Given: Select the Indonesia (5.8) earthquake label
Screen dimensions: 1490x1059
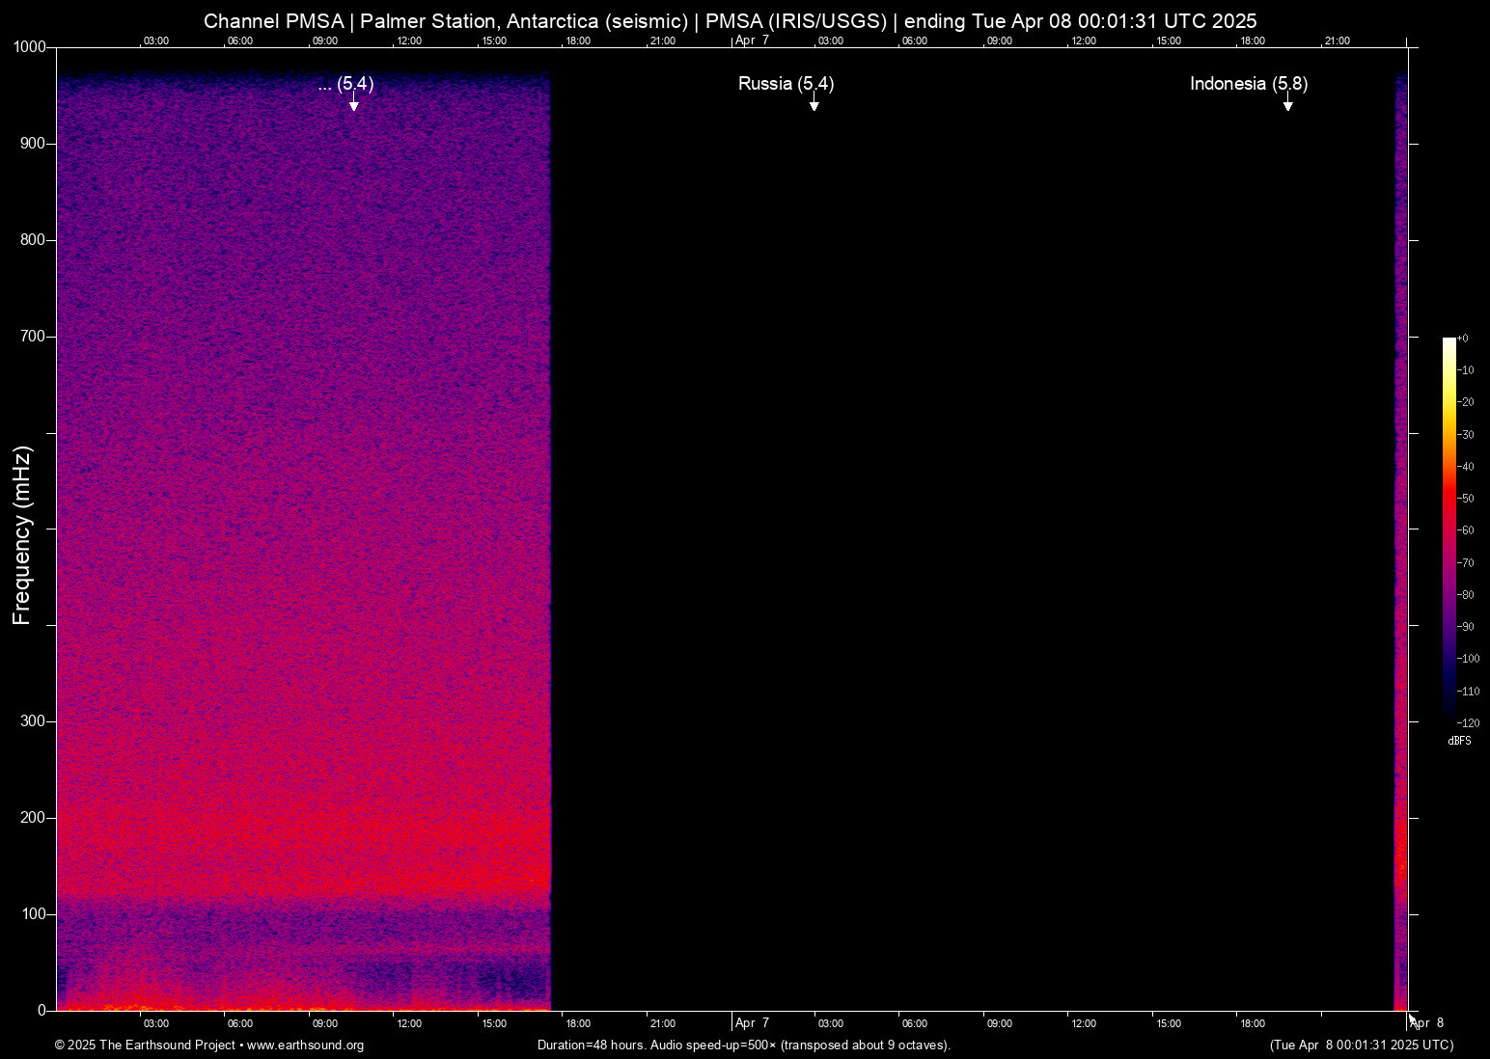Looking at the screenshot, I should [1248, 84].
